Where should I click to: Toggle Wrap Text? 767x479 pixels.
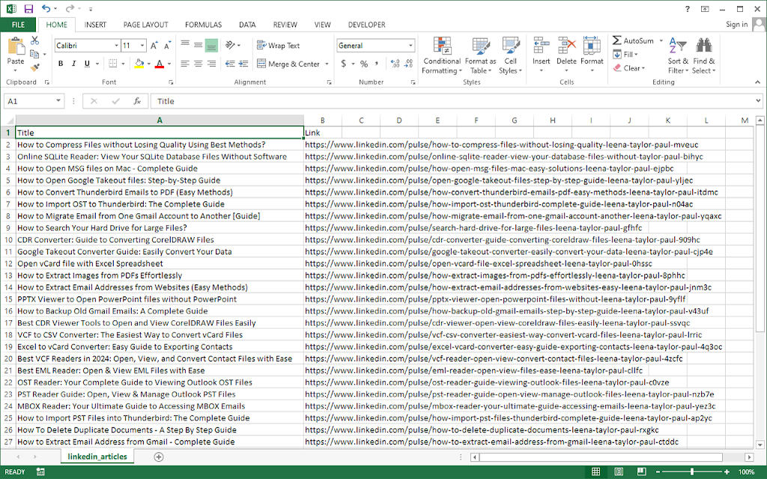(x=279, y=46)
